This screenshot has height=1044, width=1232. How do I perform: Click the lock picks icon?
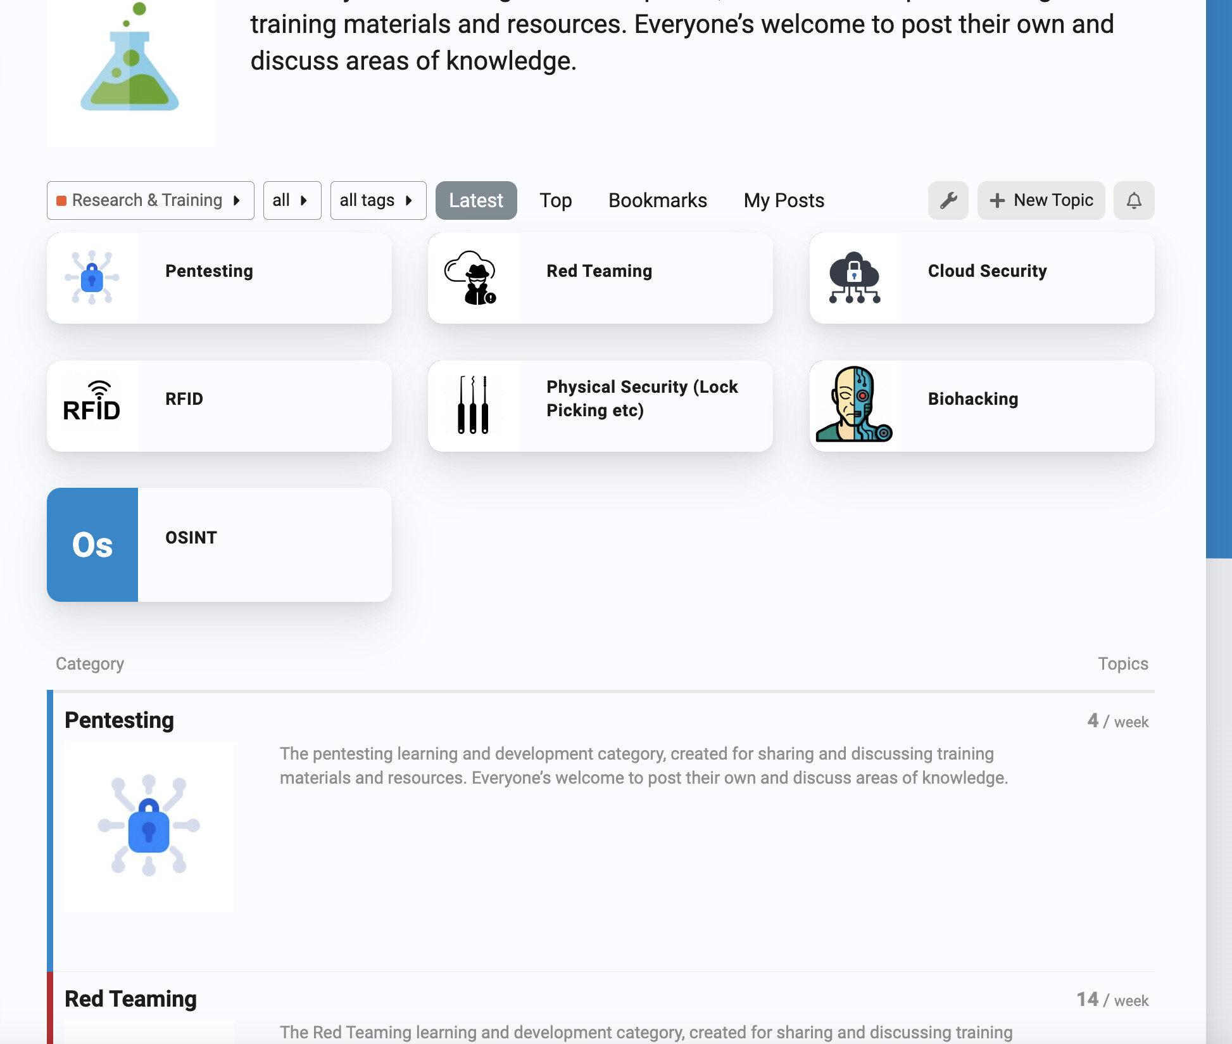click(473, 405)
